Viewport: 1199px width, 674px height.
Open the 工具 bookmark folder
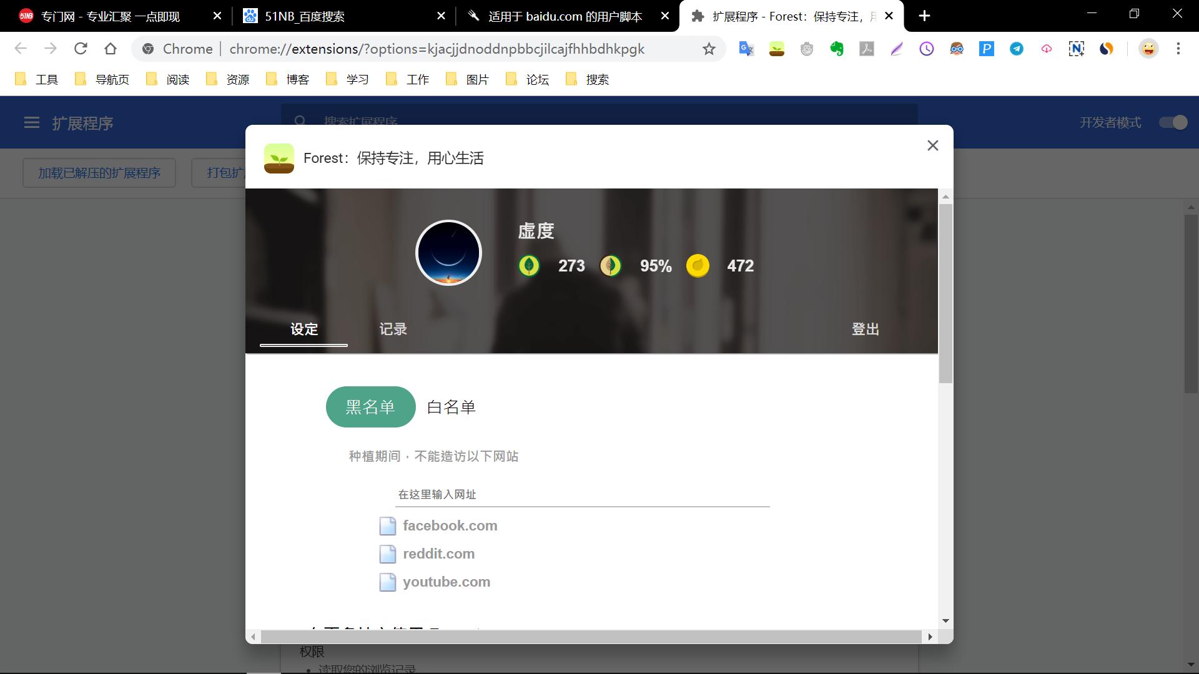coord(37,79)
